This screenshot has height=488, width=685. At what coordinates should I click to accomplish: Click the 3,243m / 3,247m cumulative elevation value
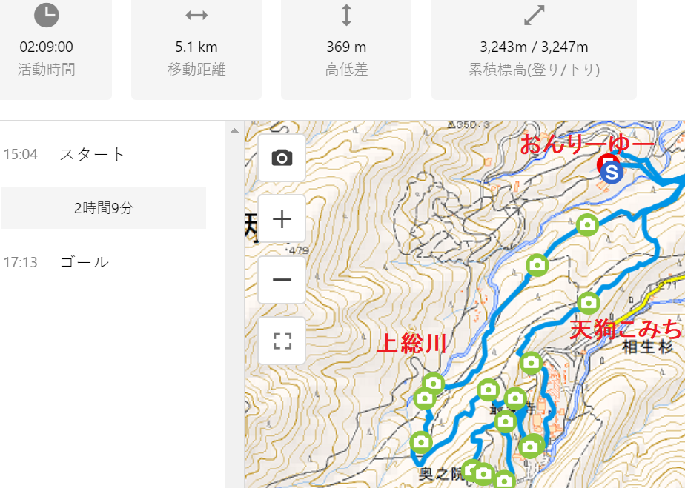pos(534,47)
